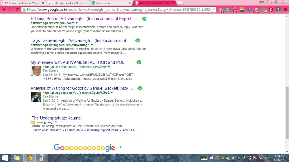Open the clock showing 2:04 PM

click(280, 158)
